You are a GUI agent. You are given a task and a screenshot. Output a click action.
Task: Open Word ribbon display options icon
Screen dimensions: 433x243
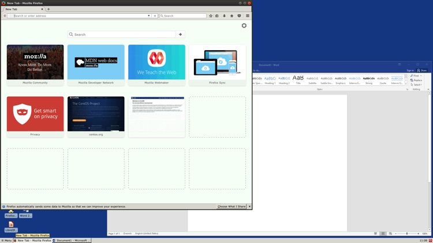(x=400, y=64)
